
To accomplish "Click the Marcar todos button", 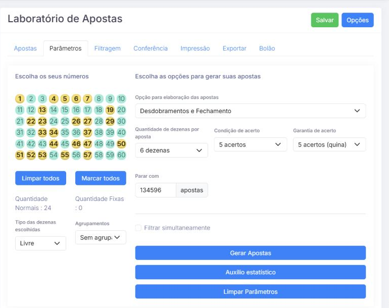I will (101, 178).
